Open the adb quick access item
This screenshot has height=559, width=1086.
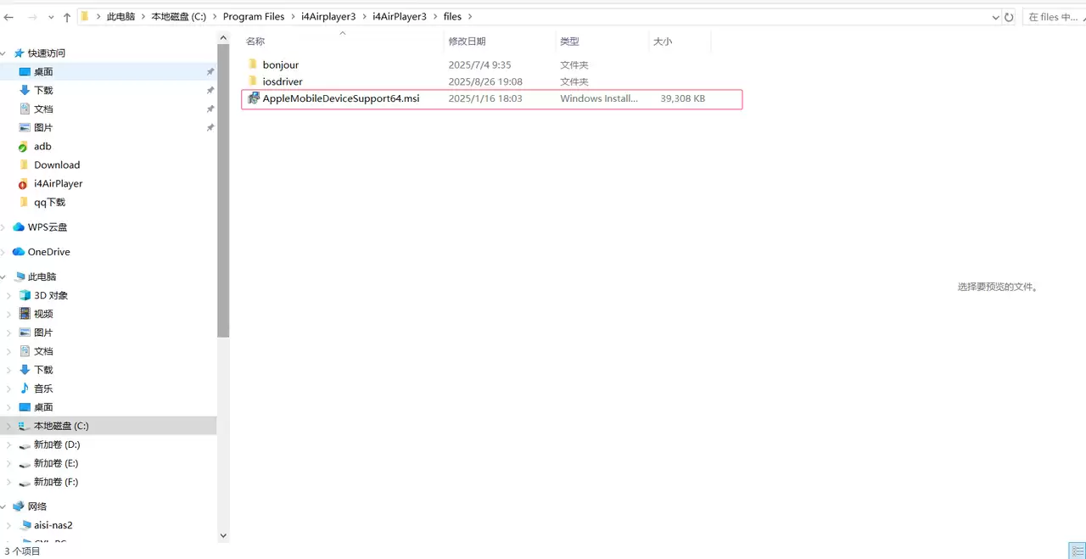42,146
